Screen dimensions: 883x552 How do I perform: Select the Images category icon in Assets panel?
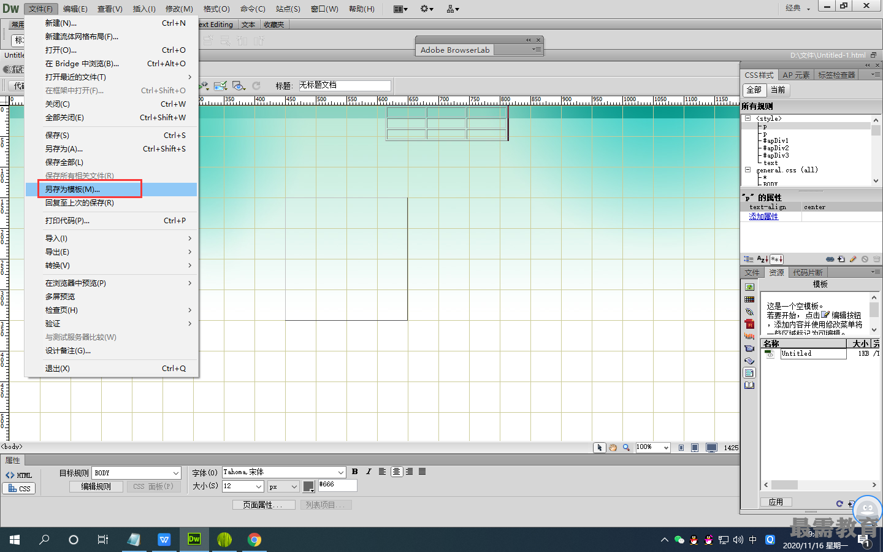coord(749,287)
